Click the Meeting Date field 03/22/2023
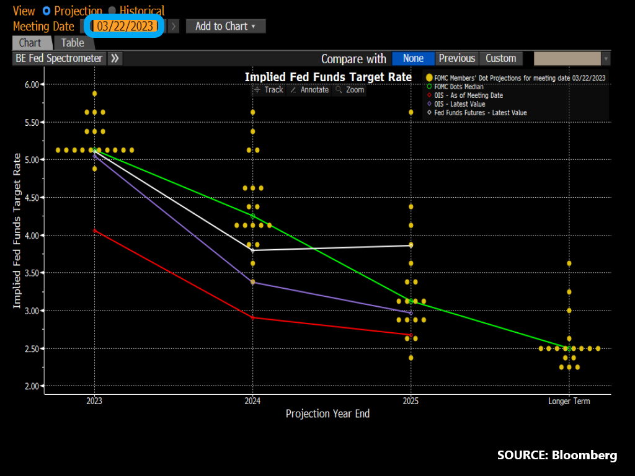The image size is (635, 476). tap(124, 26)
